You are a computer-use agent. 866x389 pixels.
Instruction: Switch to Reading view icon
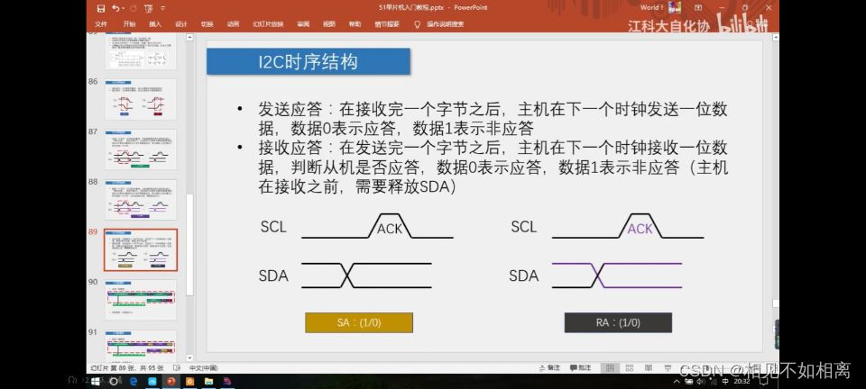[649, 367]
